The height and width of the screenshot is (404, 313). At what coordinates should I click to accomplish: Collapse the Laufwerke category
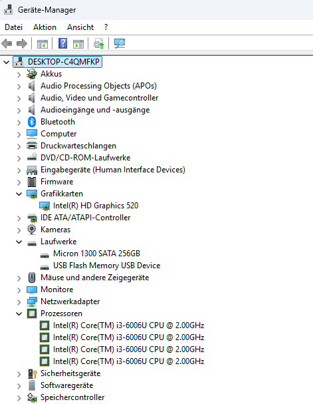pyautogui.click(x=19, y=242)
